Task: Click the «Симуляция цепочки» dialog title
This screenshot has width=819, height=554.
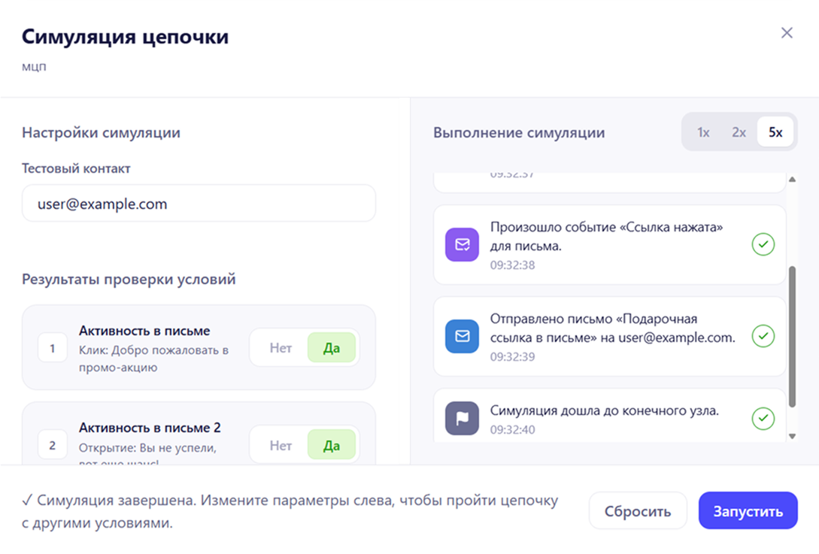Action: [126, 37]
